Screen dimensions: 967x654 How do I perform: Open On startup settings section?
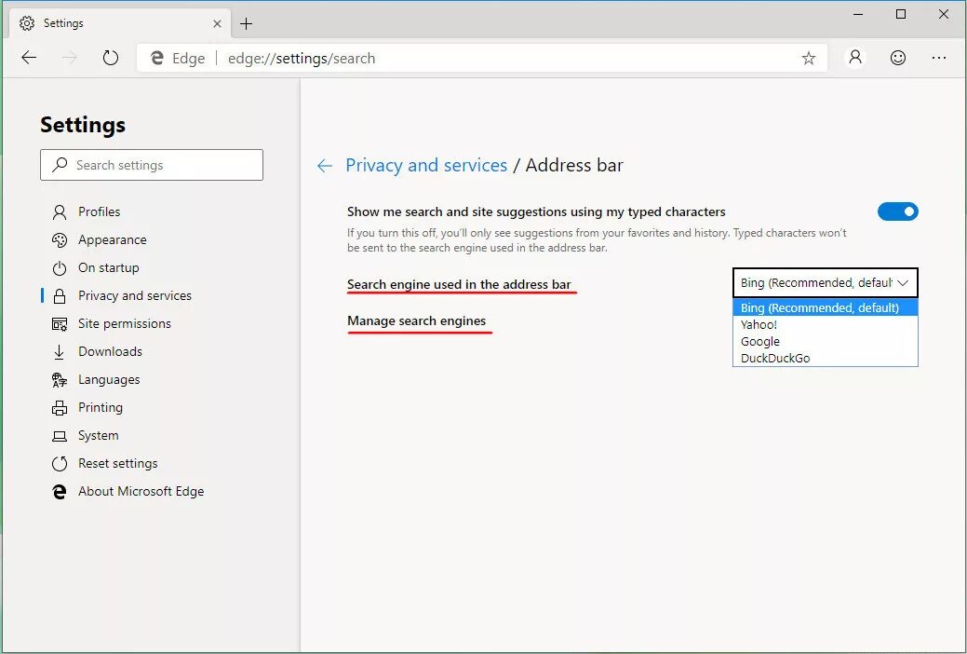109,268
